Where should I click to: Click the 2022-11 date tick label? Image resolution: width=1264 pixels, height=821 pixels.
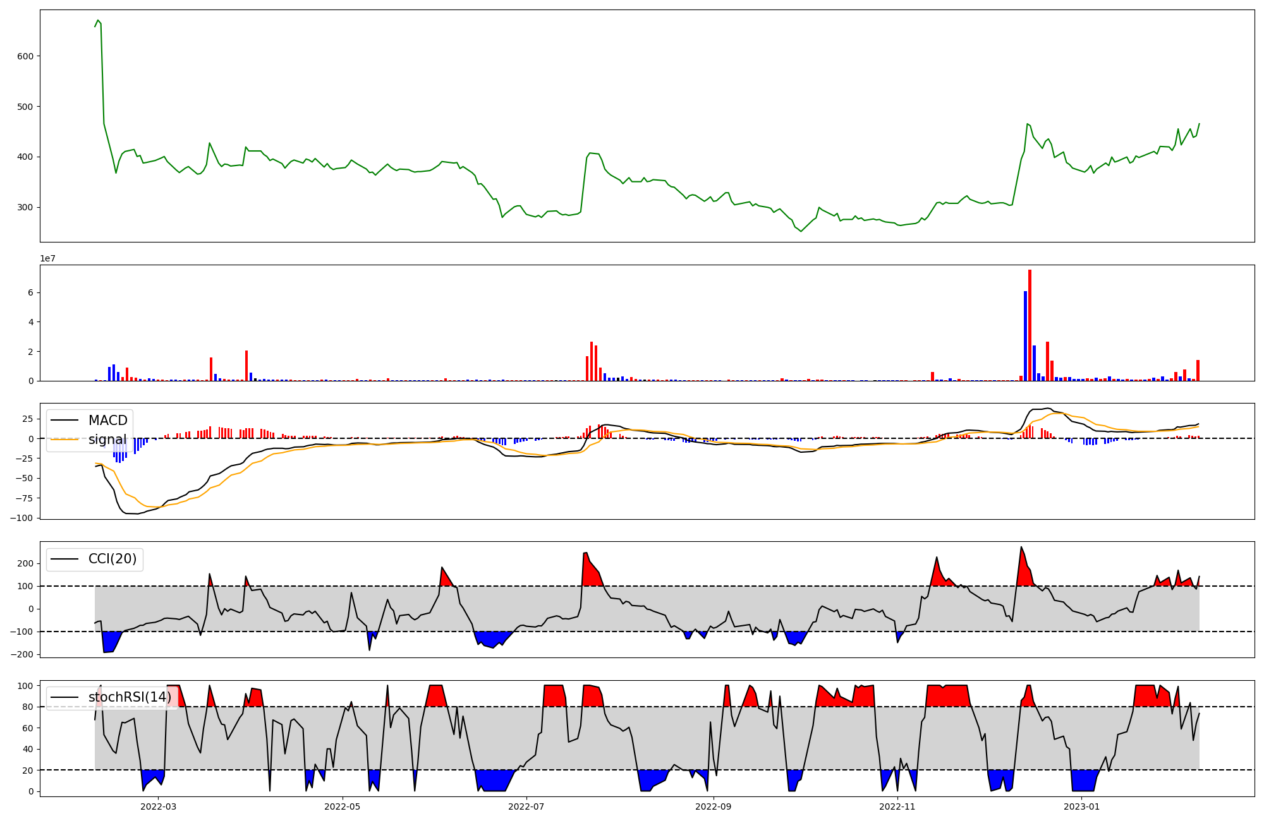tap(897, 806)
